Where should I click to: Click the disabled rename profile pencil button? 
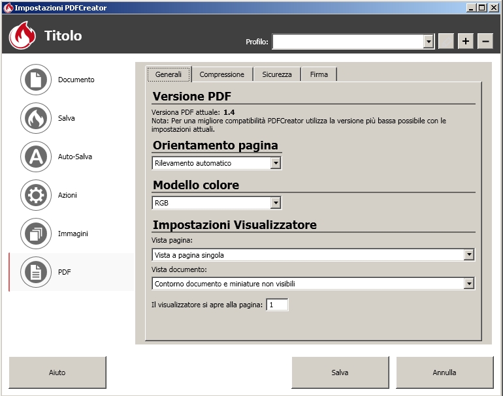click(x=446, y=41)
